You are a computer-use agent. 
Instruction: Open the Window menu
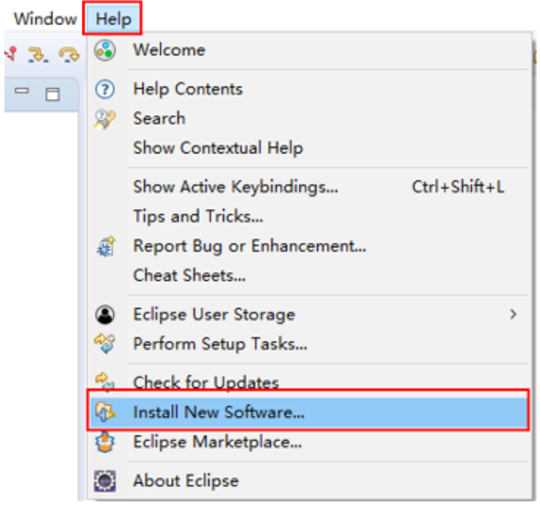[x=45, y=18]
